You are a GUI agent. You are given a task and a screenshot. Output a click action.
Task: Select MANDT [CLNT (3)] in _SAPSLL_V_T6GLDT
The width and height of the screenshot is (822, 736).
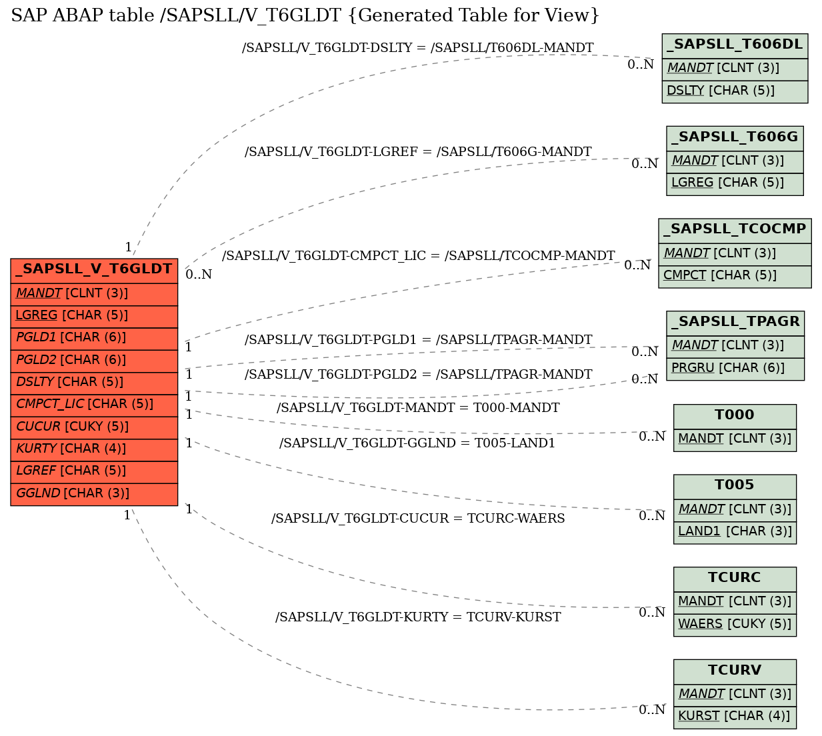(94, 294)
